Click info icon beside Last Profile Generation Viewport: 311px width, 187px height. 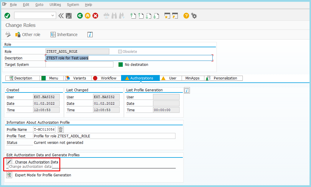187,90
